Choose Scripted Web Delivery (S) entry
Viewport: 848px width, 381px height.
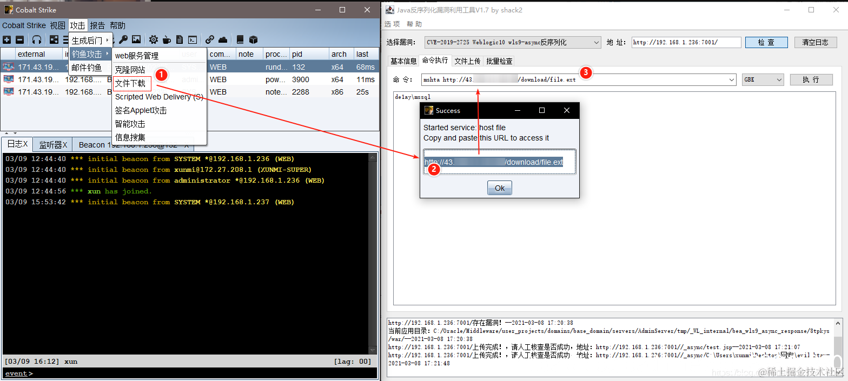[x=160, y=97]
